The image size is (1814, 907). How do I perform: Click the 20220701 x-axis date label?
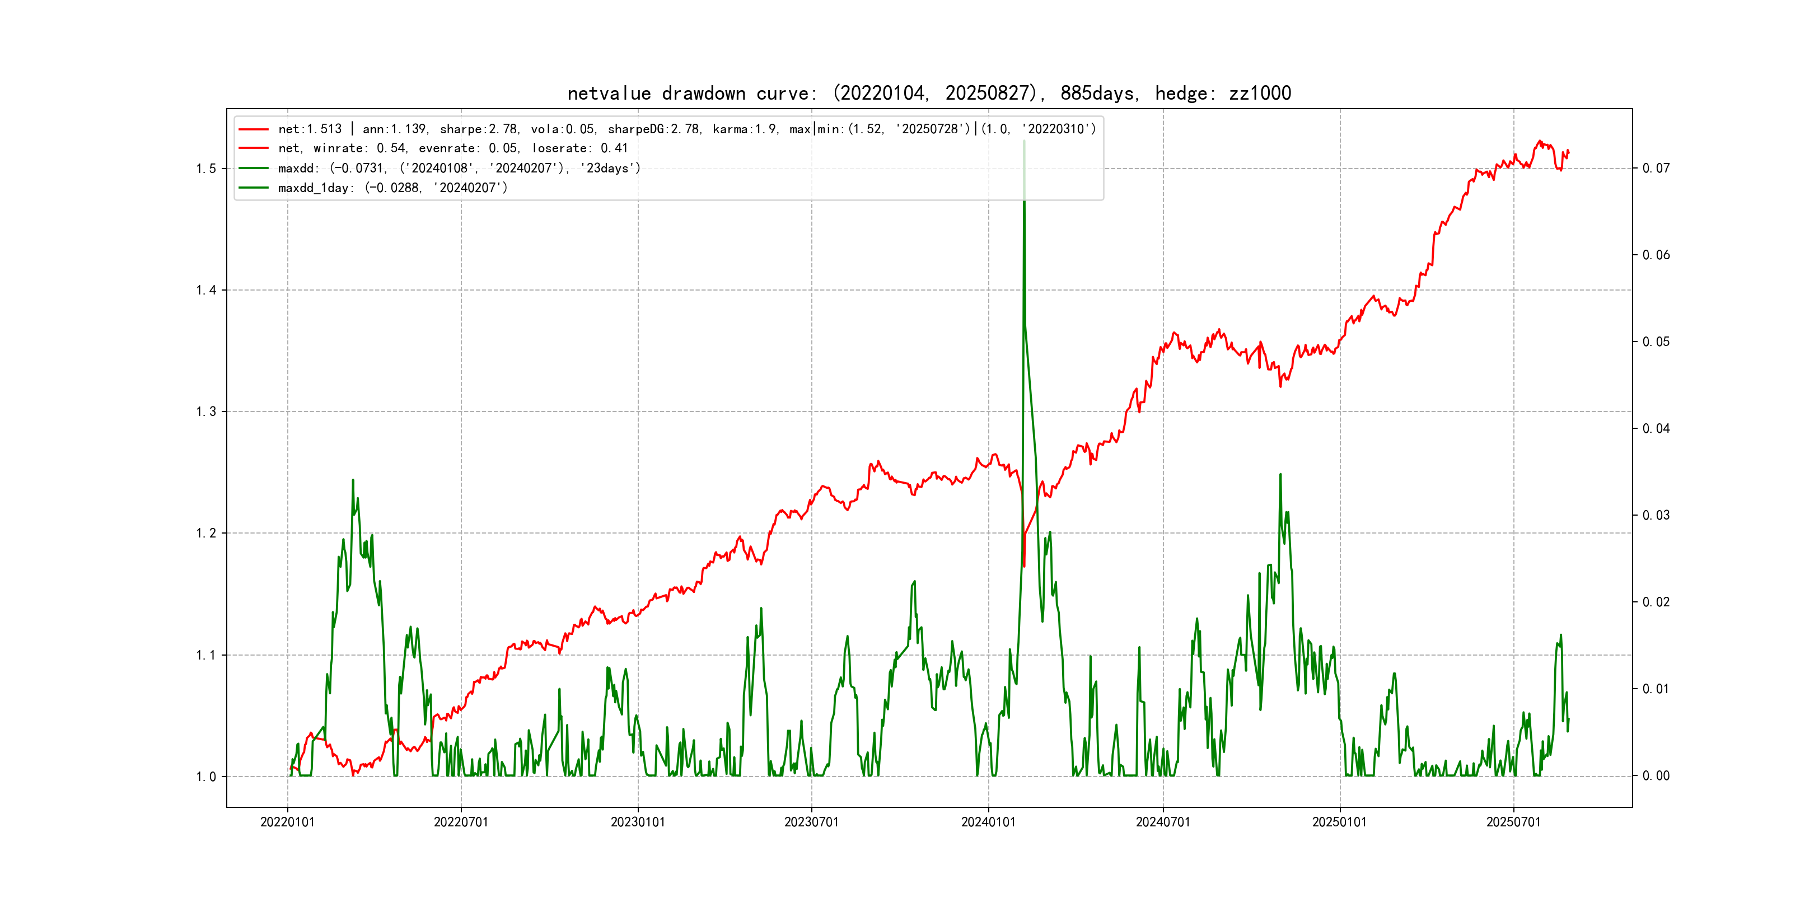pyautogui.click(x=461, y=822)
